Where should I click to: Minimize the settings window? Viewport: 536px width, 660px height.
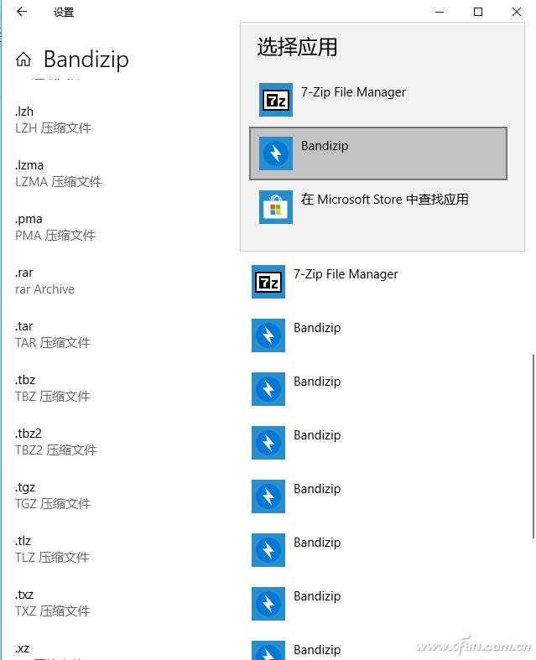(440, 12)
